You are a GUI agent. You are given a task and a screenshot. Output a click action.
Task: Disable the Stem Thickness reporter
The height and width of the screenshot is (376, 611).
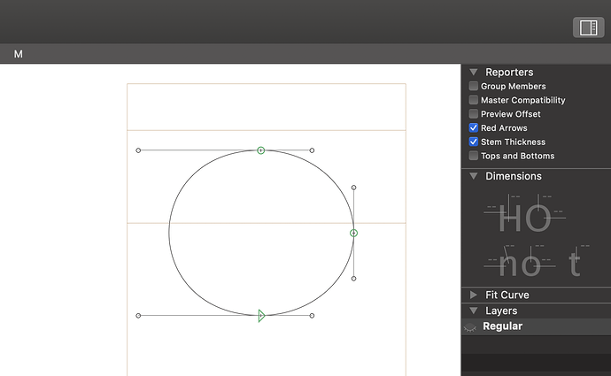coord(474,142)
